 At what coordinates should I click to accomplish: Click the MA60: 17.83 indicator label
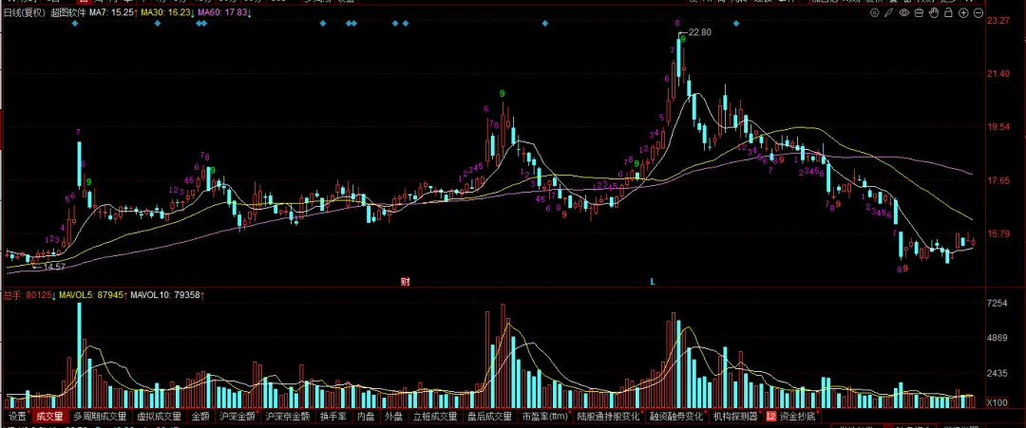tap(224, 12)
